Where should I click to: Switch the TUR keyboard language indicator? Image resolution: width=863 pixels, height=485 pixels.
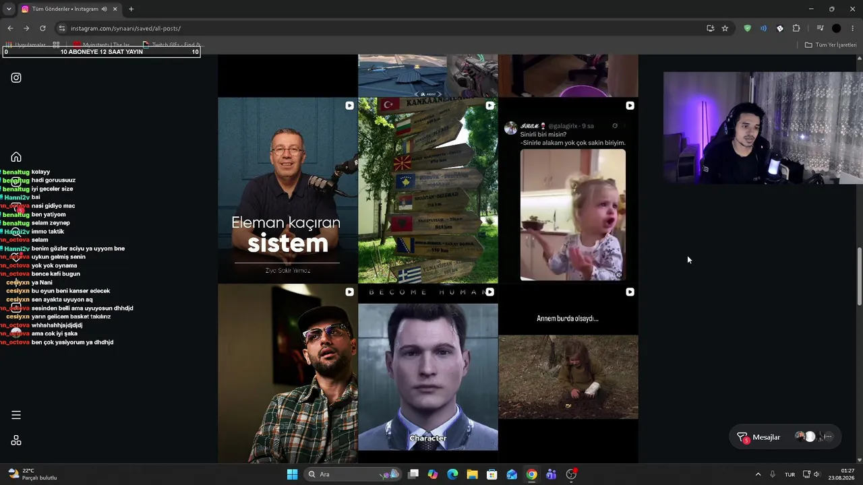(x=790, y=474)
